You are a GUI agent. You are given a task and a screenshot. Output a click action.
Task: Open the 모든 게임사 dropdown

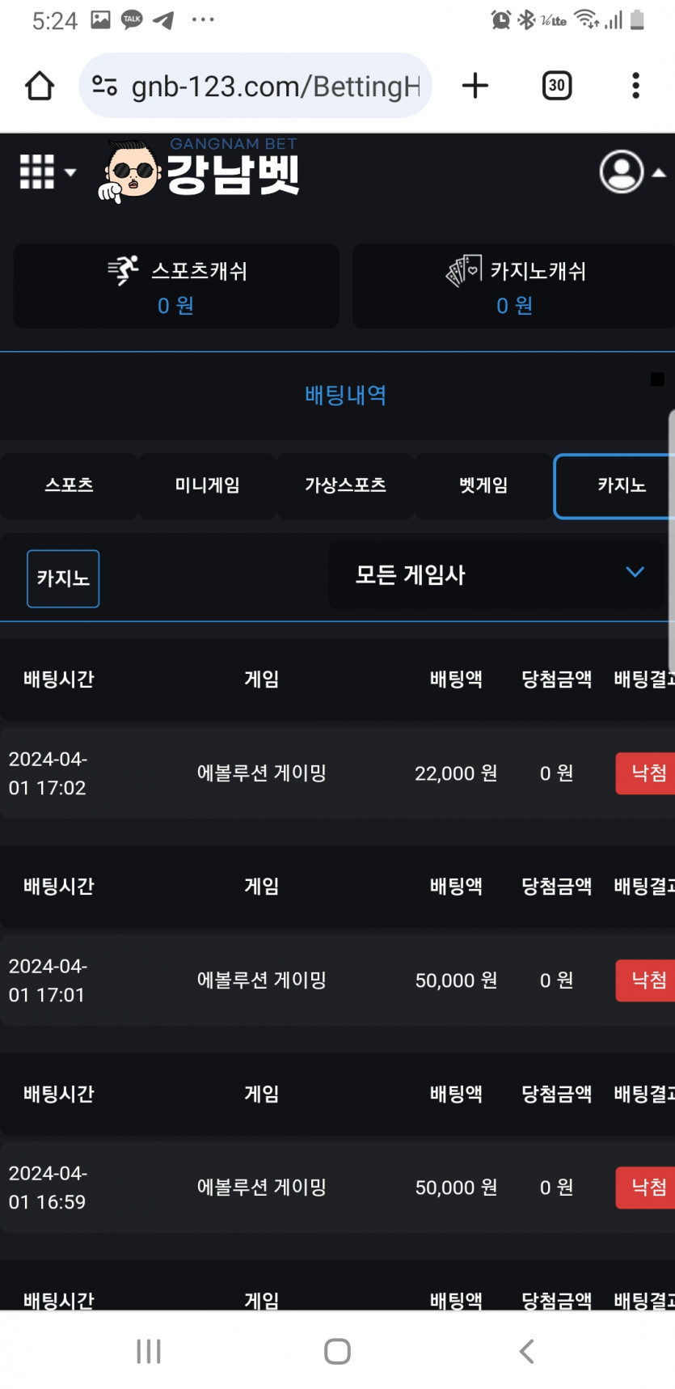pos(496,575)
